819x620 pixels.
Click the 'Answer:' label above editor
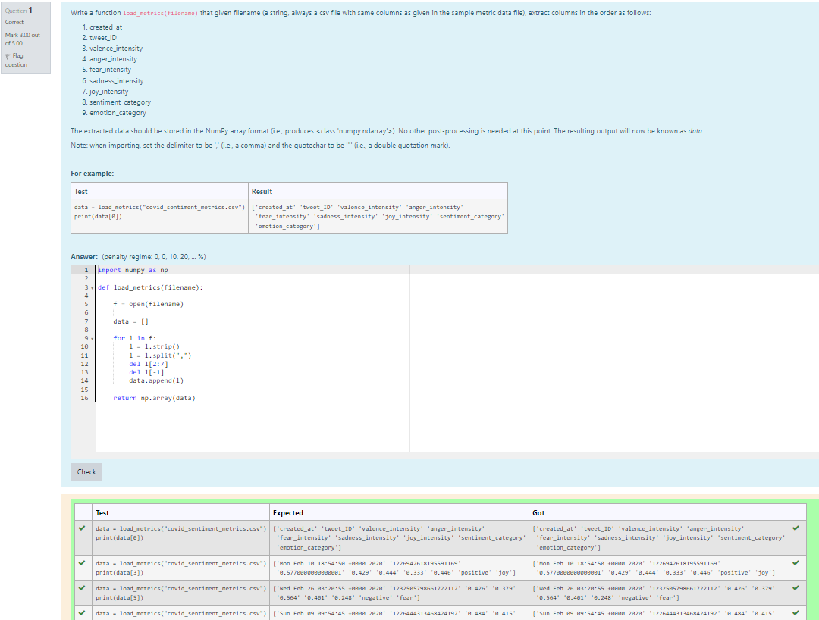tap(84, 257)
